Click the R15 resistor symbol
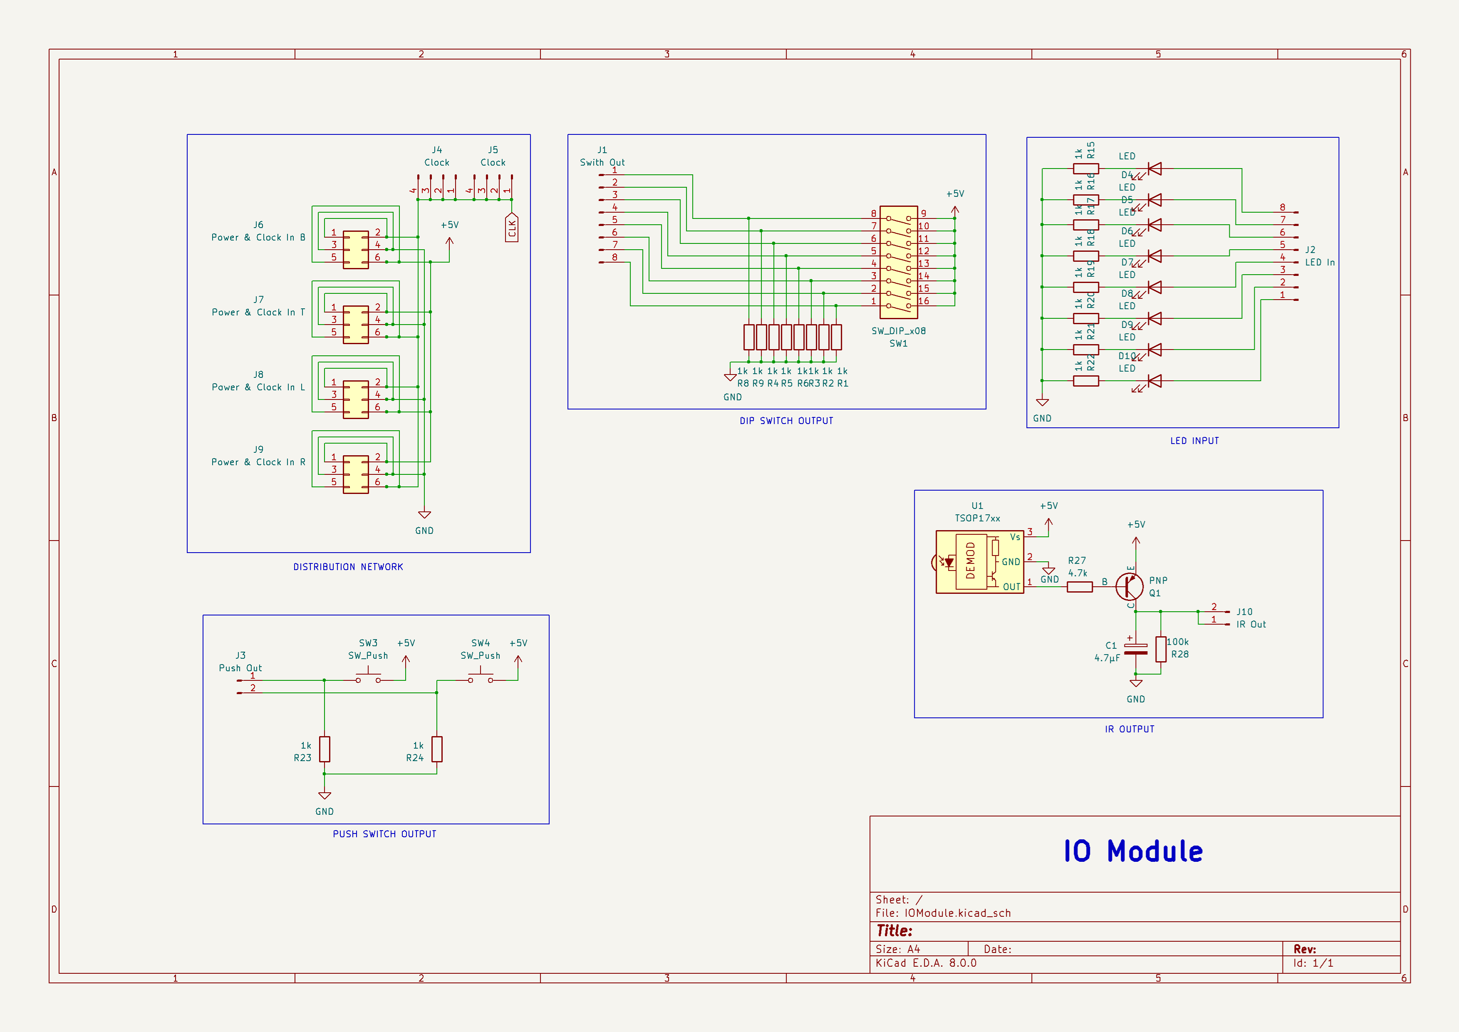 tap(1086, 169)
